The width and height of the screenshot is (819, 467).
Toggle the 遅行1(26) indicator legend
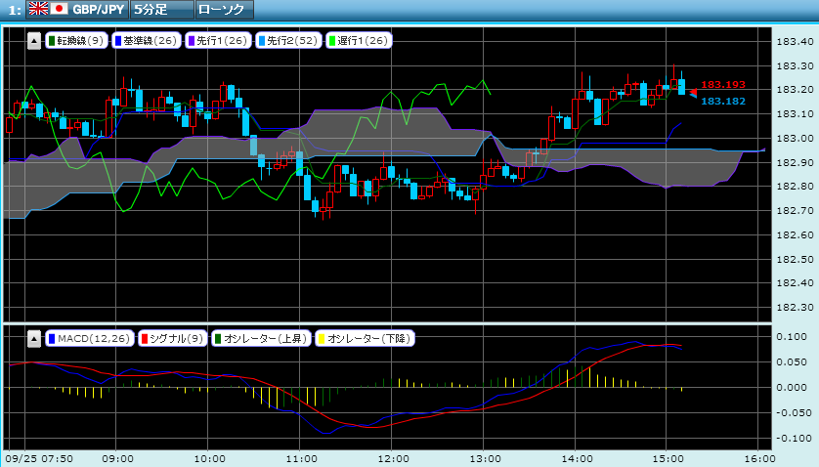[359, 41]
